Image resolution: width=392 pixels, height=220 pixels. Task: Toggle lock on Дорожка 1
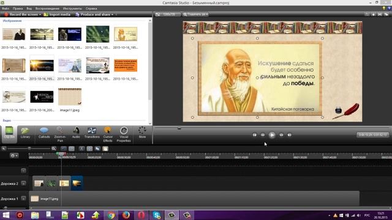pos(23,199)
